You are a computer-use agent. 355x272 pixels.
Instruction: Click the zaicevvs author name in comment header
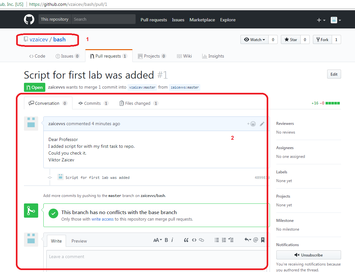click(x=57, y=124)
